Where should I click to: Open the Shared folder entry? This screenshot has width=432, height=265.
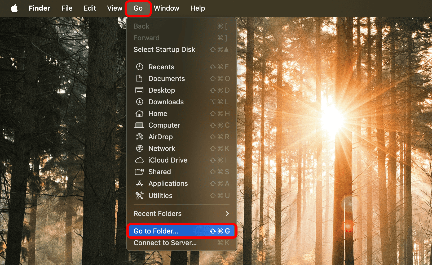pyautogui.click(x=160, y=172)
